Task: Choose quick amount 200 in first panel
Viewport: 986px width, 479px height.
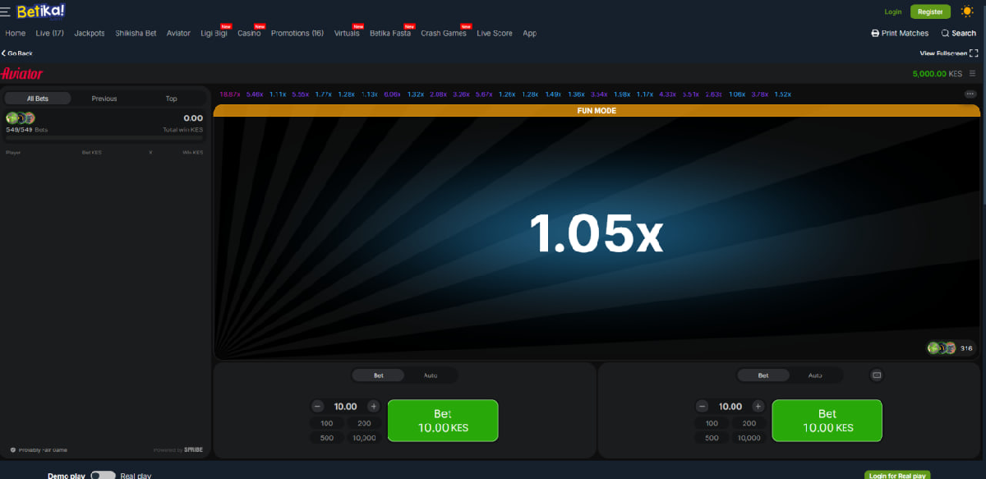Action: (364, 423)
